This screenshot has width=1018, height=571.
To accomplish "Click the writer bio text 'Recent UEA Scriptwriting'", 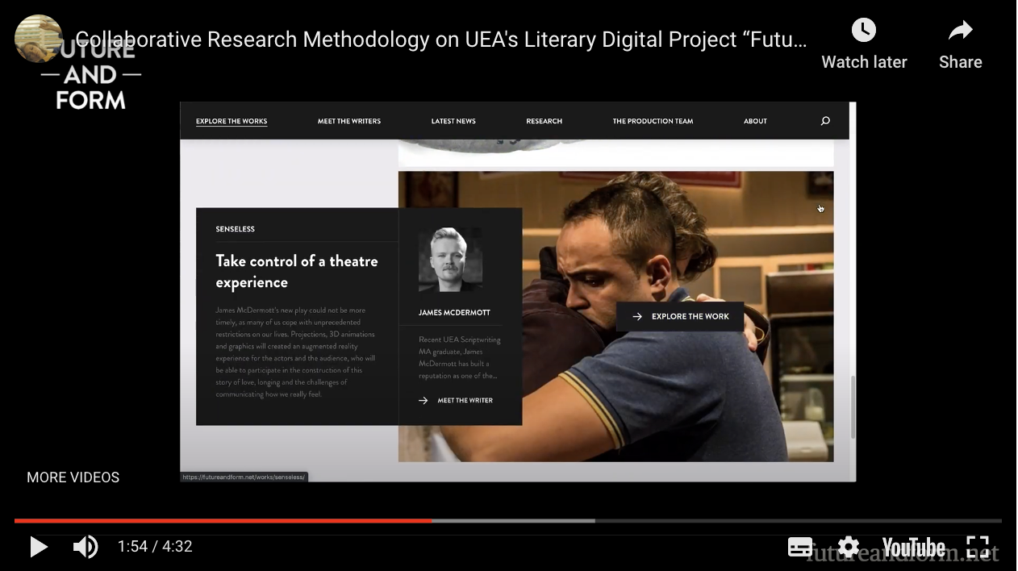I will (460, 357).
